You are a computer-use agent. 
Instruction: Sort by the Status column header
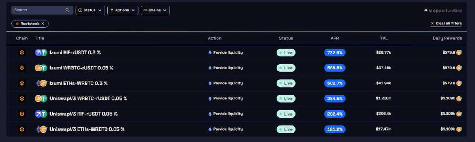(286, 38)
